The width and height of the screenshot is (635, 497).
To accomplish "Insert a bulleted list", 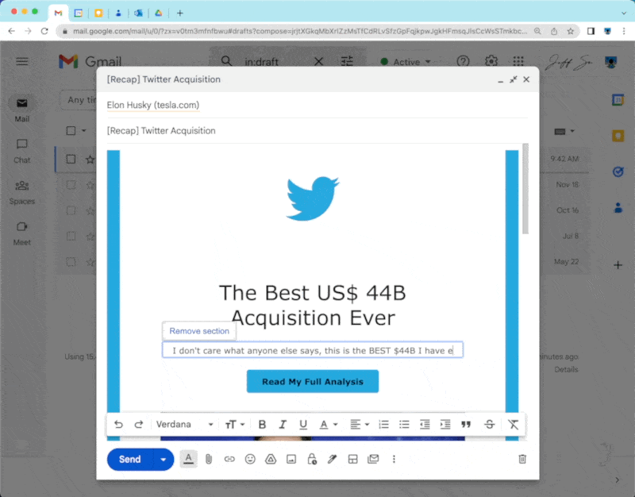I will coord(404,424).
